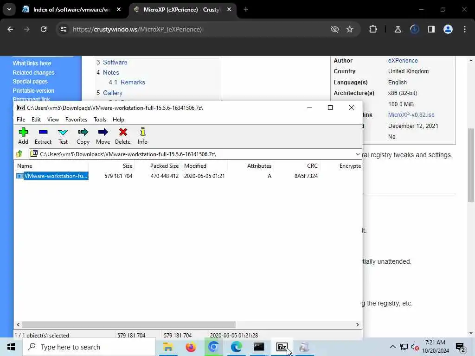The height and width of the screenshot is (356, 475).
Task: Sort by the Modified column header
Action: pyautogui.click(x=204, y=166)
